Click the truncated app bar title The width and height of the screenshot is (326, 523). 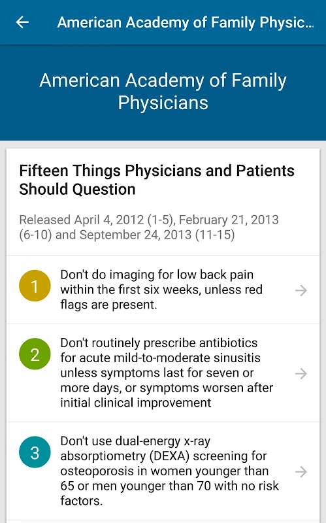tap(186, 22)
